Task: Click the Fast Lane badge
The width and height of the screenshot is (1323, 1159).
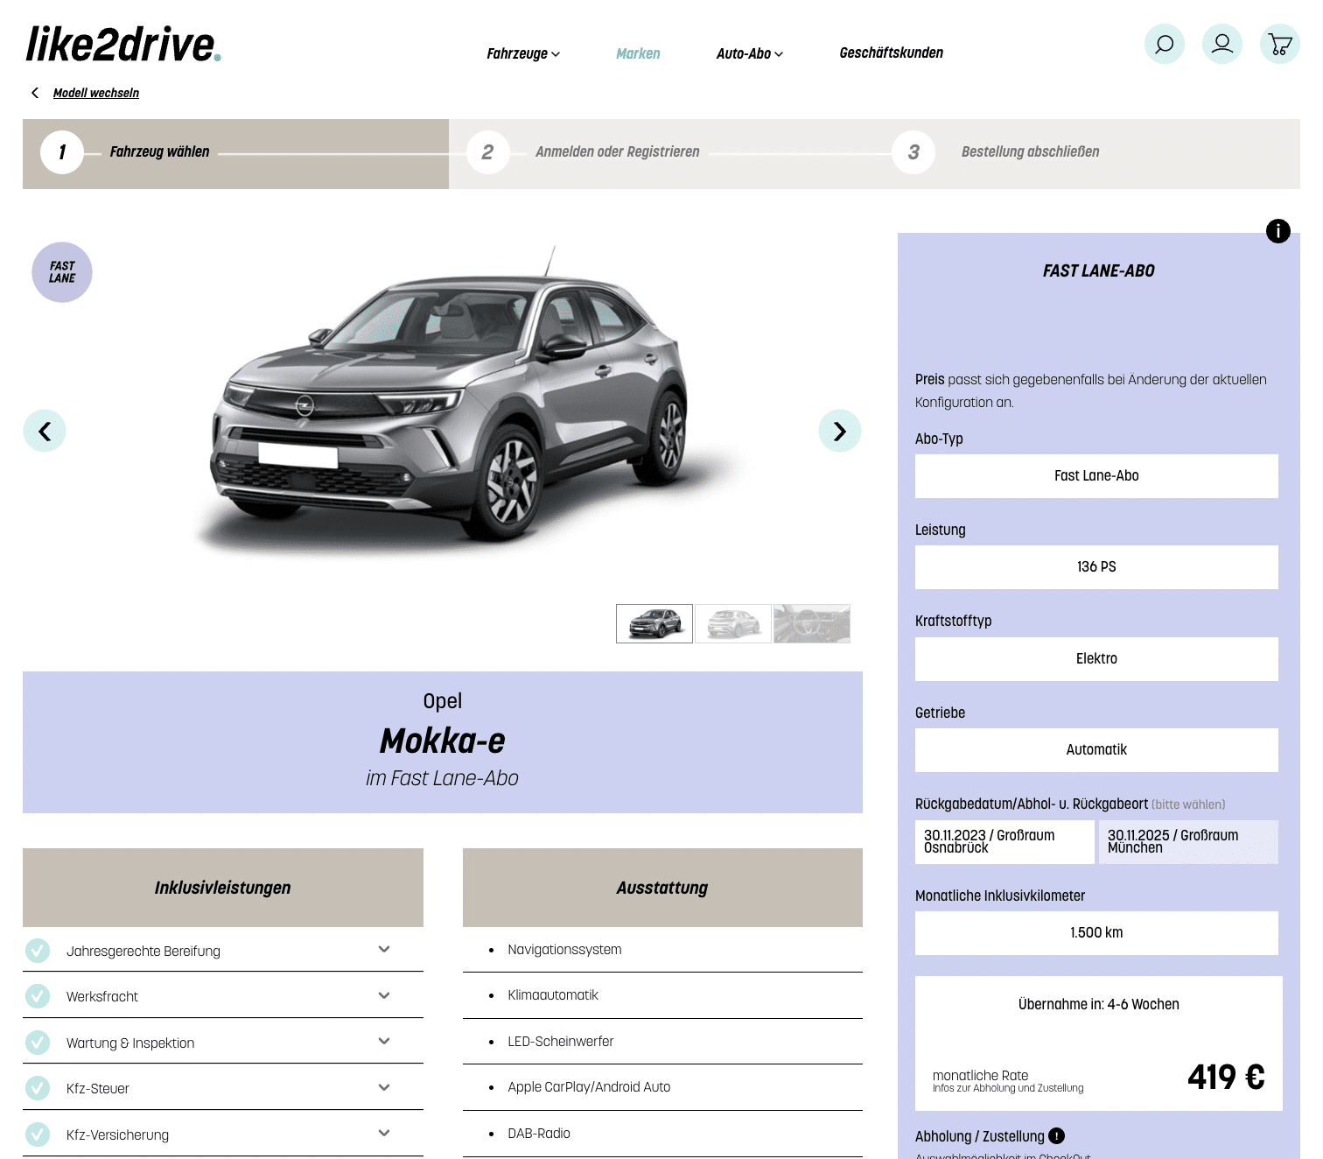Action: pos(62,272)
